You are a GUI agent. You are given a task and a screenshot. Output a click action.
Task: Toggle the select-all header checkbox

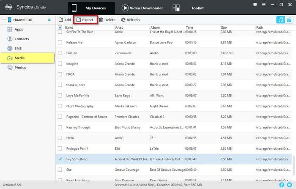[60, 27]
